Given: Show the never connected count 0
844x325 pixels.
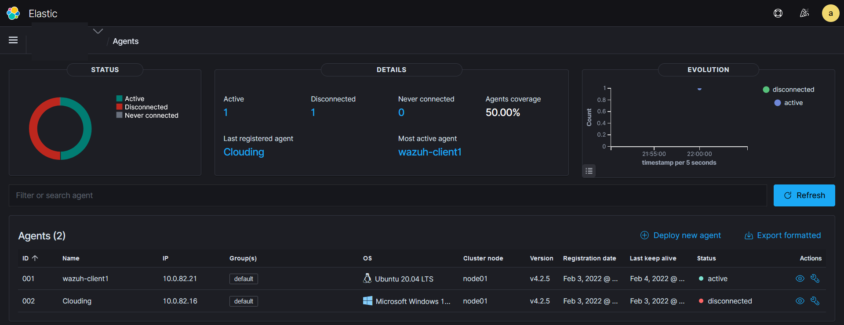Looking at the screenshot, I should pyautogui.click(x=401, y=112).
